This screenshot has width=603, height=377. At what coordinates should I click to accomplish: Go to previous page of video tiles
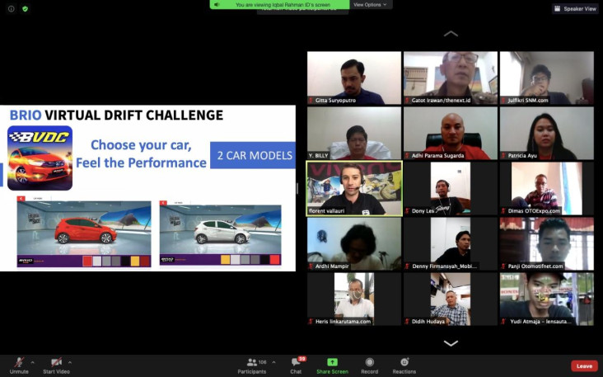click(x=451, y=34)
